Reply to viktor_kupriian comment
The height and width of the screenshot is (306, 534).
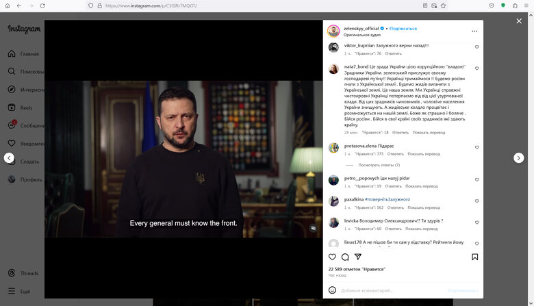tap(394, 53)
